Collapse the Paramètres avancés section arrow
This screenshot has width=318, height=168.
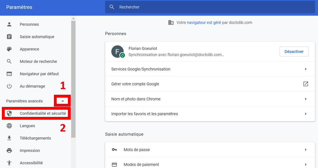tap(63, 101)
